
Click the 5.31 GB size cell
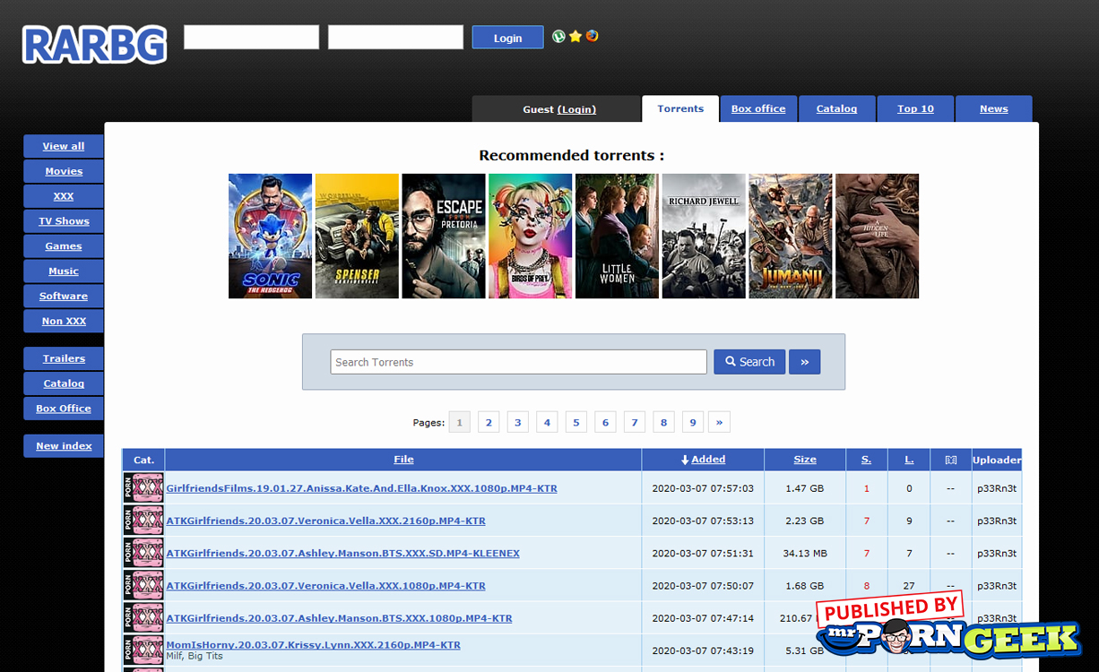(x=804, y=650)
